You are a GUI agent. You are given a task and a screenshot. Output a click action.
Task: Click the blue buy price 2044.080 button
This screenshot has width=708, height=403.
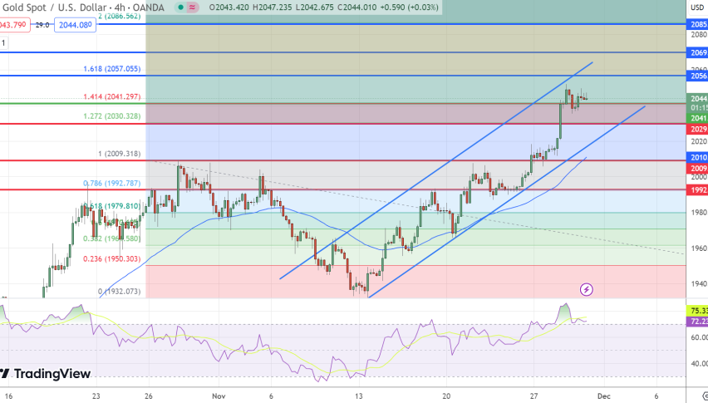76,25
